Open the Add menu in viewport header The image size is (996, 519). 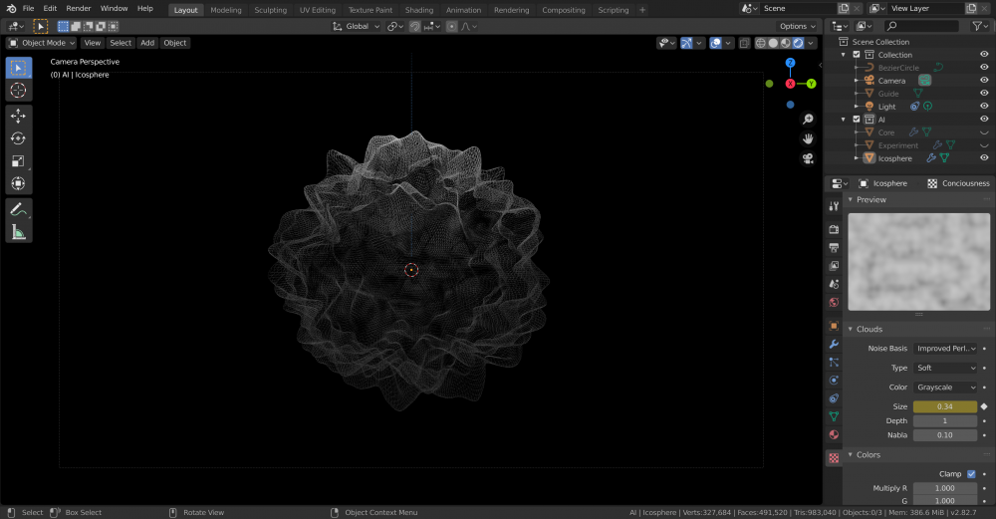(147, 43)
